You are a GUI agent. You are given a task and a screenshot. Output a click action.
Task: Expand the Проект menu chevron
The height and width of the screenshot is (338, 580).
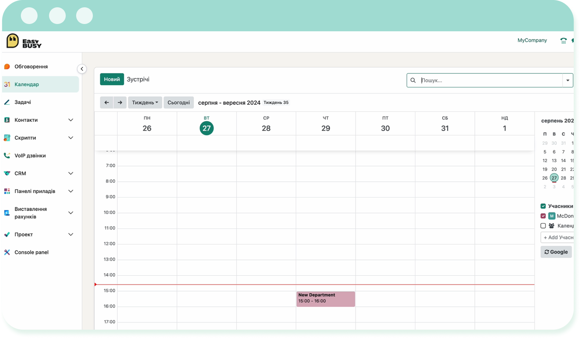coord(71,234)
